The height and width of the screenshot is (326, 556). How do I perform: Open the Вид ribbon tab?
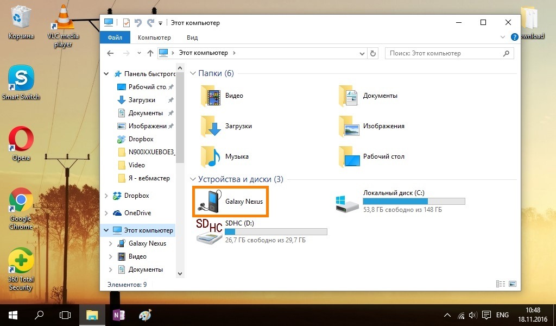tap(192, 37)
